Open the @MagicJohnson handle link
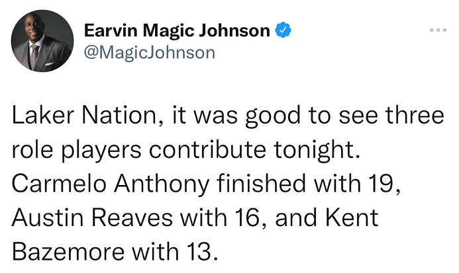Screen dimensions: 459x273 pyautogui.click(x=150, y=53)
